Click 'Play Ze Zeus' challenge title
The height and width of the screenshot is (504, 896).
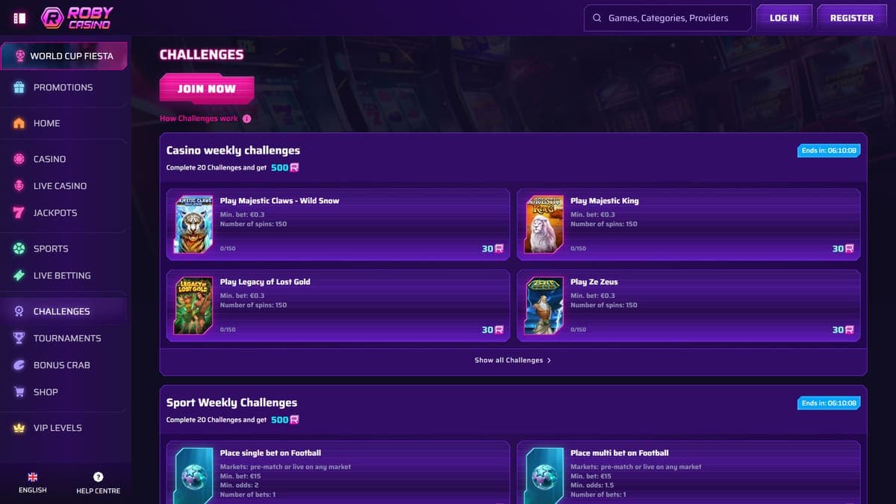[x=594, y=282]
